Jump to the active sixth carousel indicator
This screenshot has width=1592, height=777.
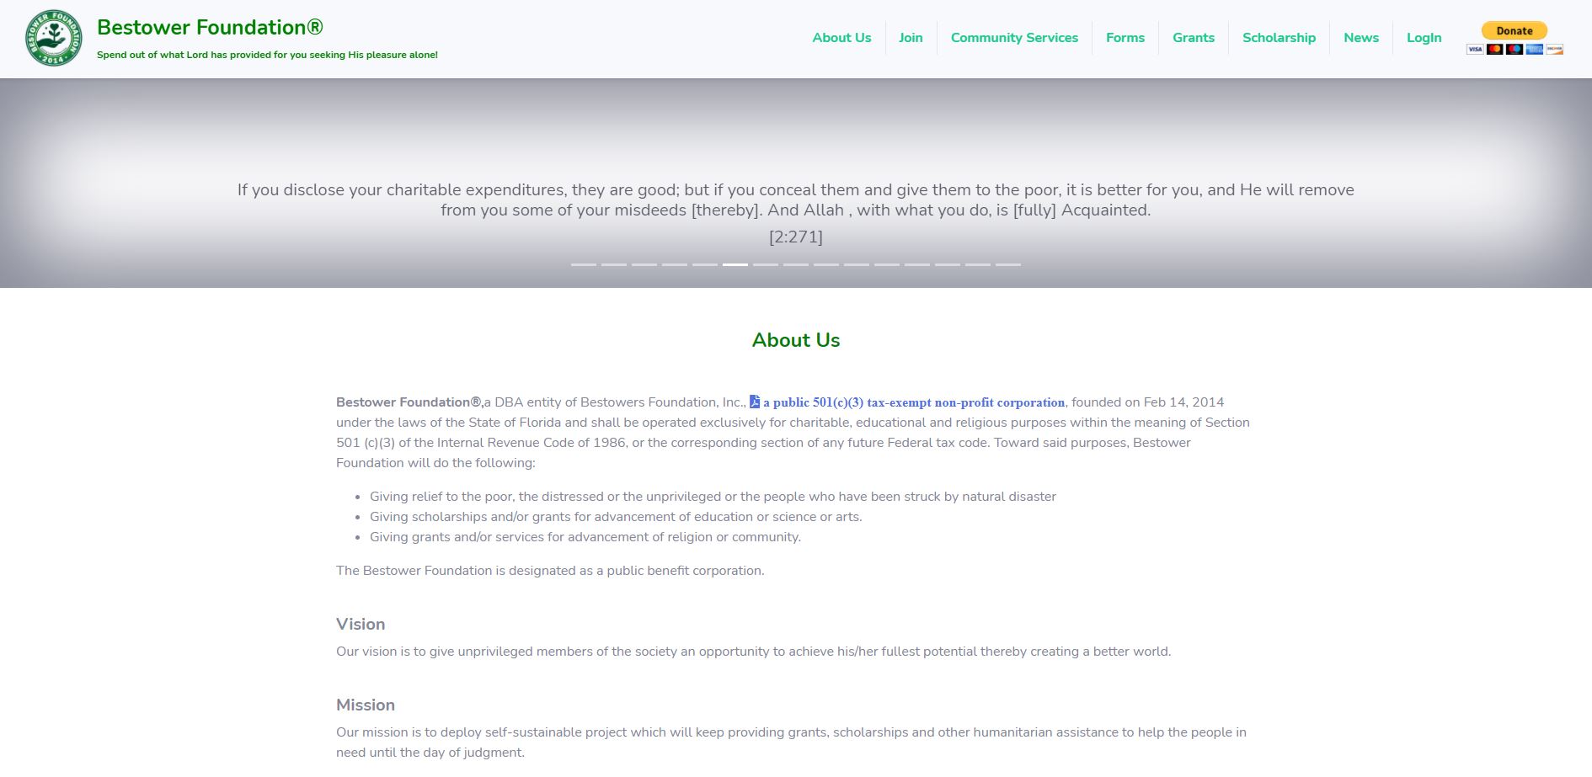735,264
